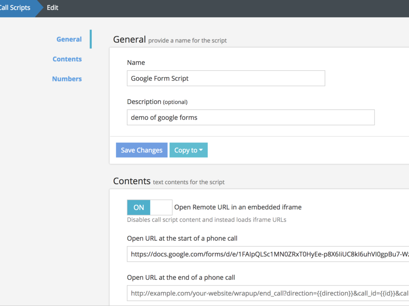Expand the Copy to dropdown

189,150
